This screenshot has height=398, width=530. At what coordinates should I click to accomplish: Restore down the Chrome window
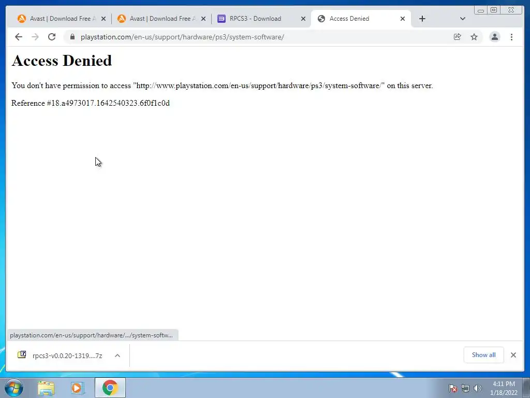493,10
